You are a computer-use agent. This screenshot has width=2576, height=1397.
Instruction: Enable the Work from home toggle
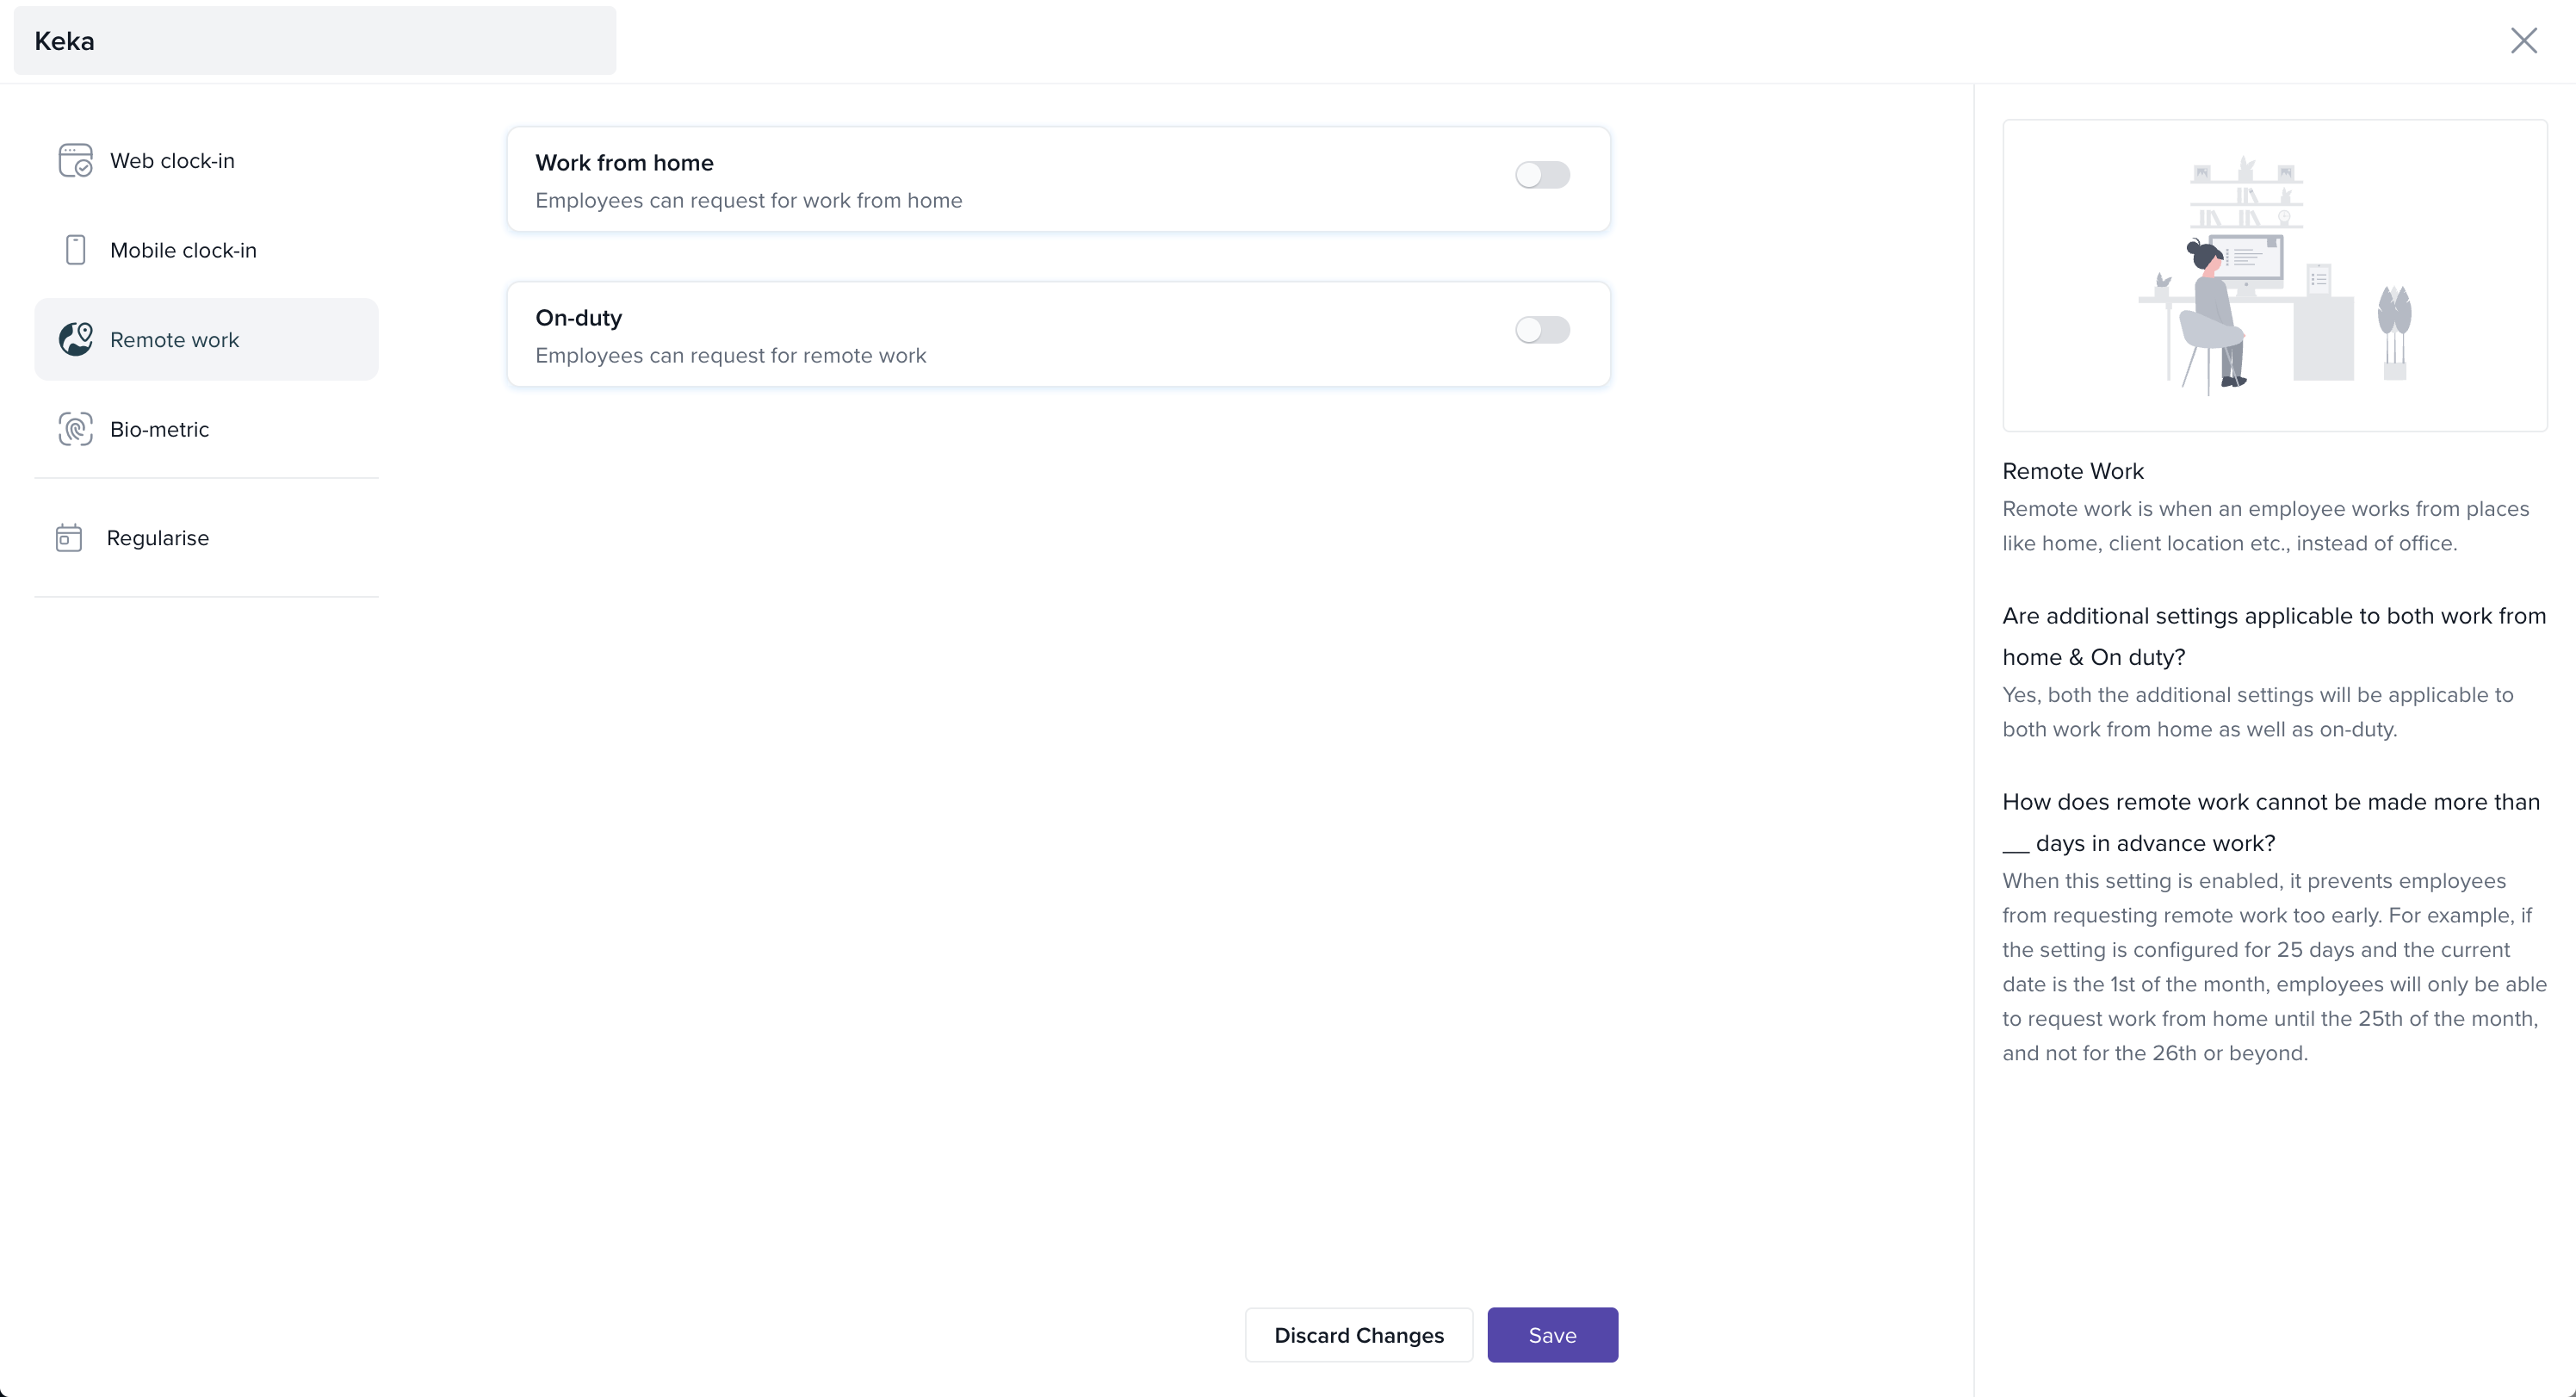[1542, 175]
